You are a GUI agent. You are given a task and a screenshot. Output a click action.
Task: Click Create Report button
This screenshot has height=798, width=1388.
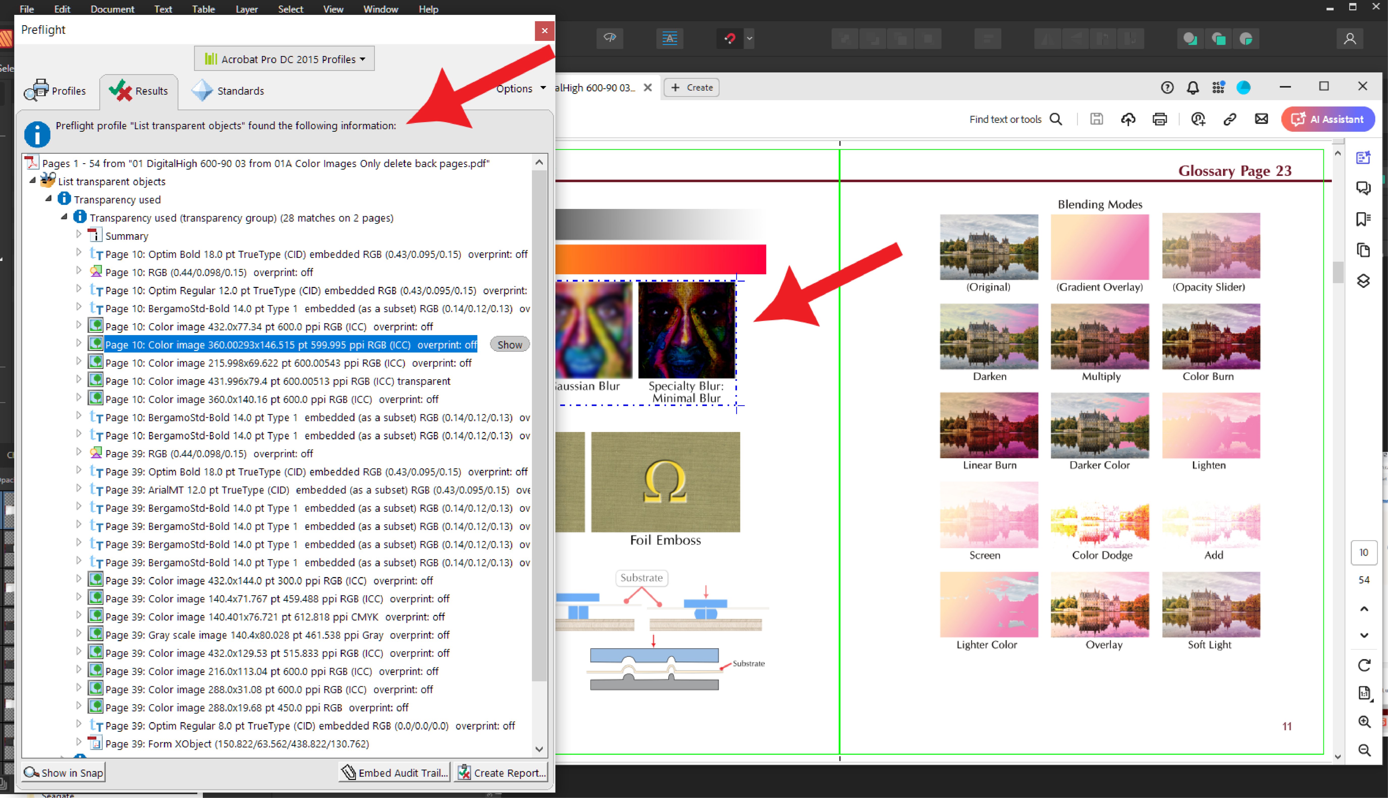coord(501,772)
